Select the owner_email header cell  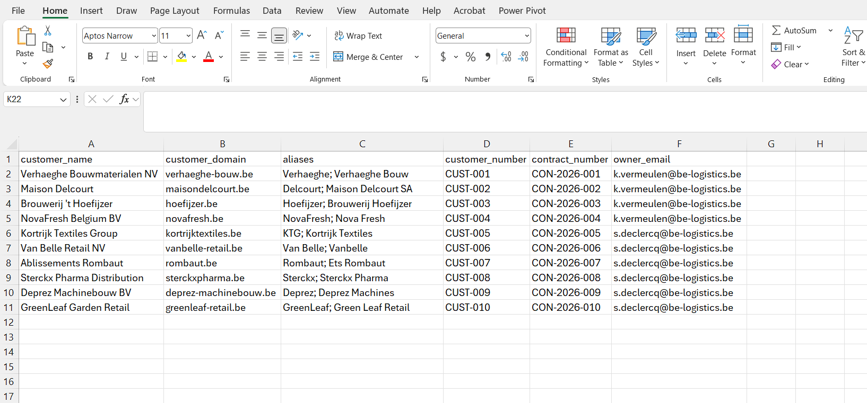[679, 159]
